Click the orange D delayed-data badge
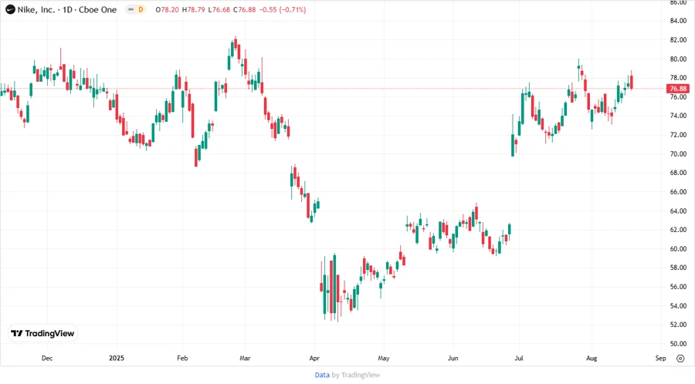This screenshot has height=384, width=695. click(x=140, y=10)
